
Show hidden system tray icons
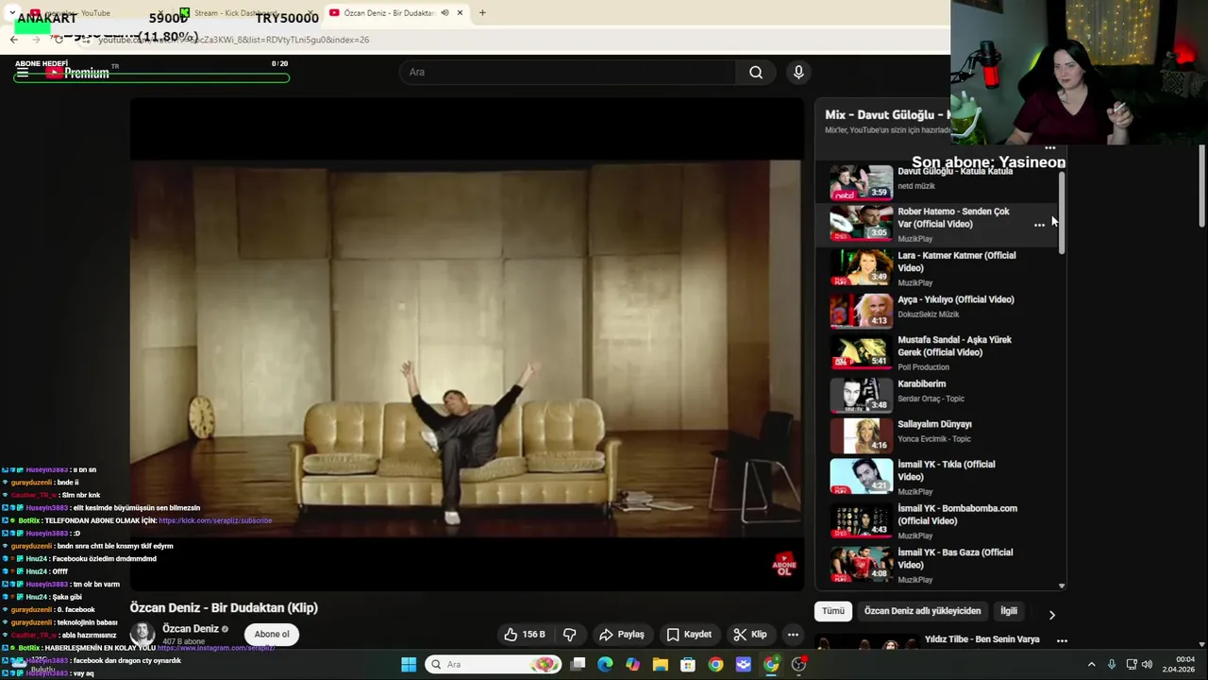(x=1091, y=665)
